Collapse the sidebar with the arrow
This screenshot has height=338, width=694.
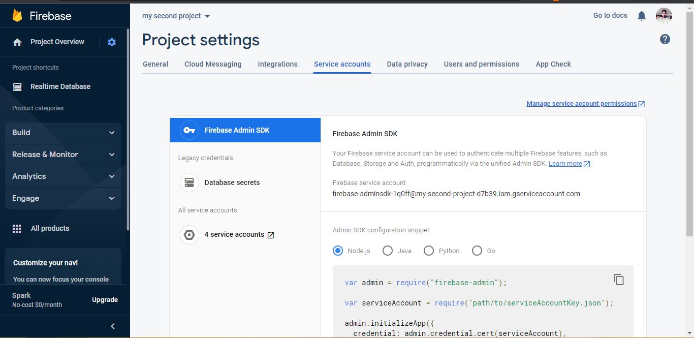tap(113, 326)
